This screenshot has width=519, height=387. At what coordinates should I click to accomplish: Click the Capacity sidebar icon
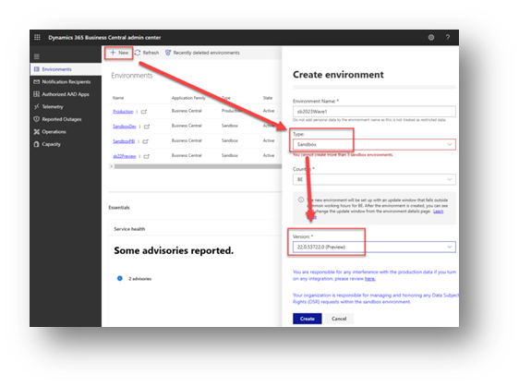click(x=36, y=144)
